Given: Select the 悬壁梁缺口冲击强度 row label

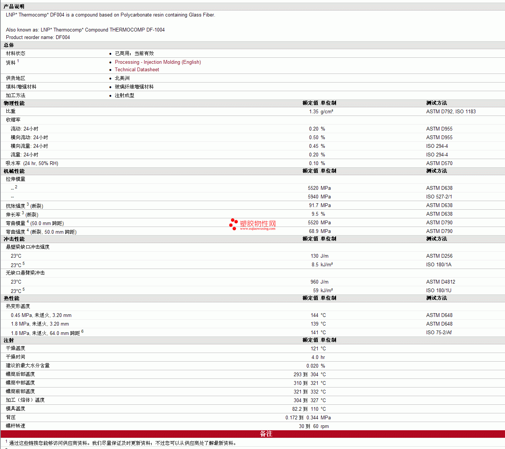Looking at the screenshot, I should coord(28,247).
